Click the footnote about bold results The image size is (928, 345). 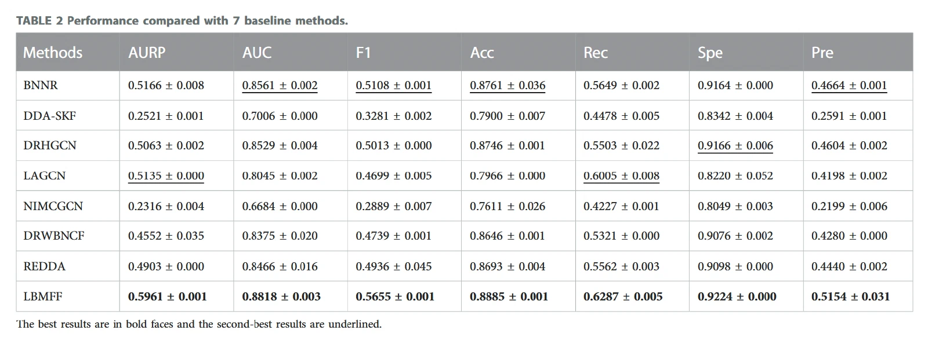point(199,324)
